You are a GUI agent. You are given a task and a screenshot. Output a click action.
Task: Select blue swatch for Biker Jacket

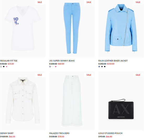coord(99,67)
